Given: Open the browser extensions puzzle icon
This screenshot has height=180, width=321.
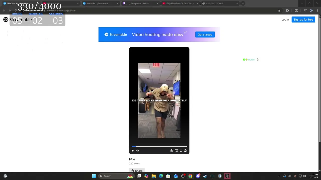Looking at the screenshot, I should coord(287,10).
